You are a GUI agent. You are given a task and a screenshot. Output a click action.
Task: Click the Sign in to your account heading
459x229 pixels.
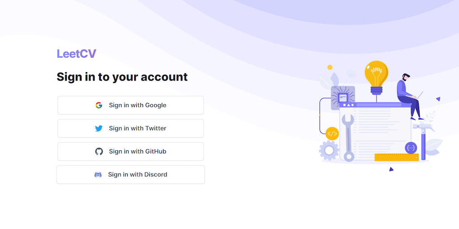click(122, 77)
